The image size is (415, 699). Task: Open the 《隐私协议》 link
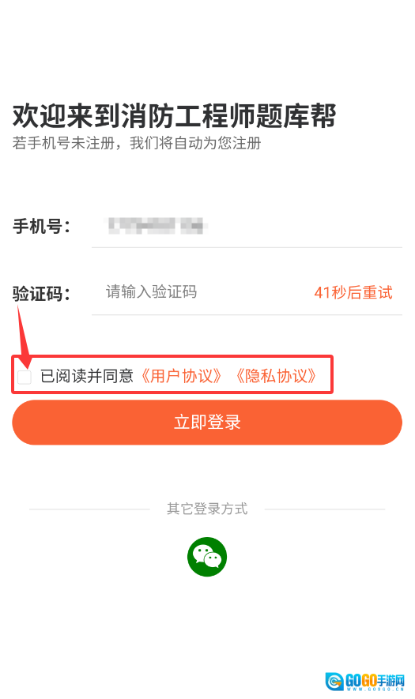click(276, 376)
